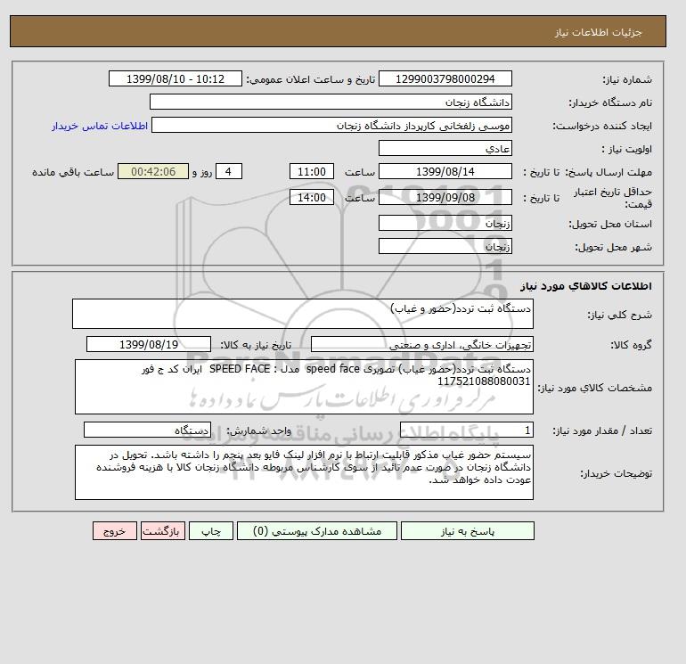Viewport: 686px width, 664px height.
Task: Click the بازگشت back button
Action: pyautogui.click(x=163, y=531)
